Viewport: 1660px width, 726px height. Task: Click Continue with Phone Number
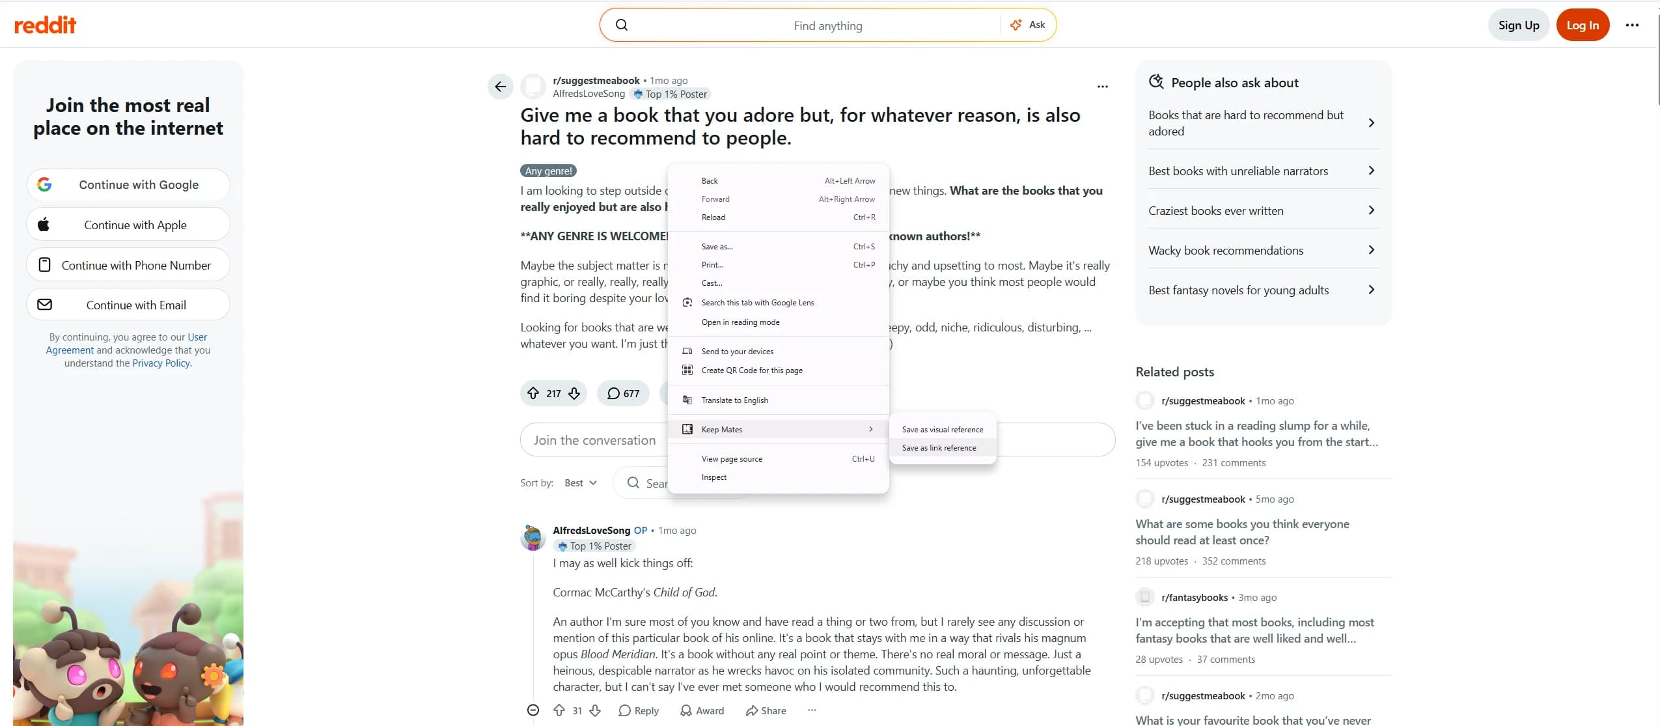pyautogui.click(x=128, y=265)
